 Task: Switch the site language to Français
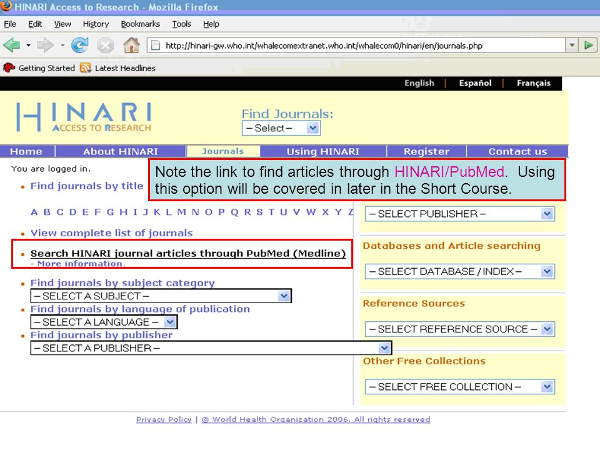point(533,83)
